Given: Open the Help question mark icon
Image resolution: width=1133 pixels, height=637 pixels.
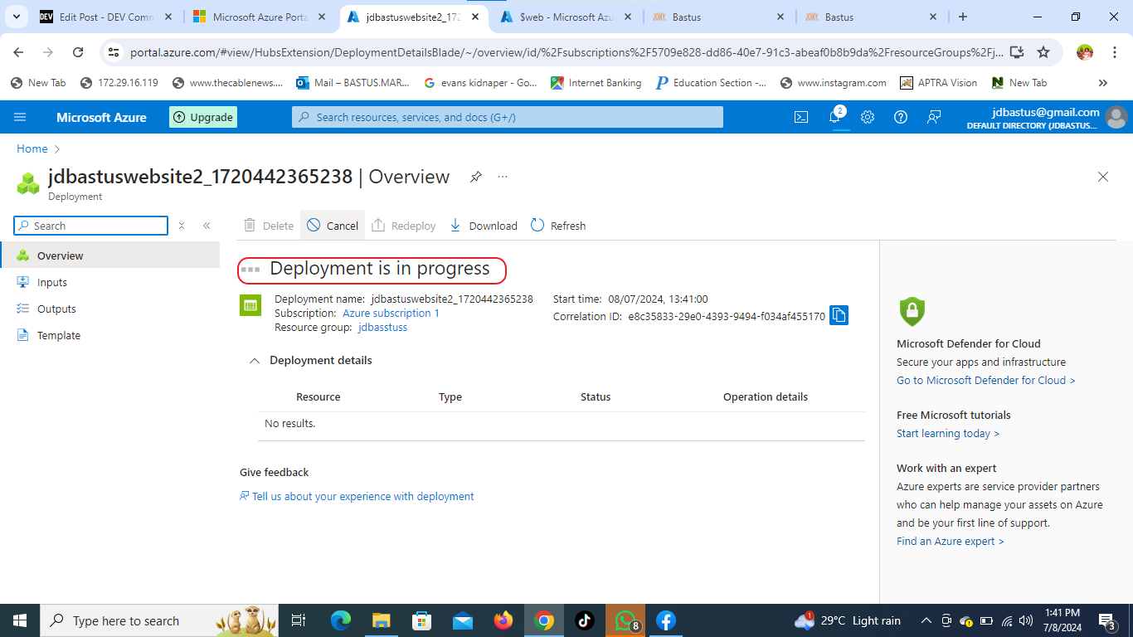Looking at the screenshot, I should [x=901, y=117].
